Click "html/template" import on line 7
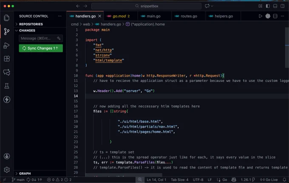This screenshot has height=183, width=289. click(108, 60)
